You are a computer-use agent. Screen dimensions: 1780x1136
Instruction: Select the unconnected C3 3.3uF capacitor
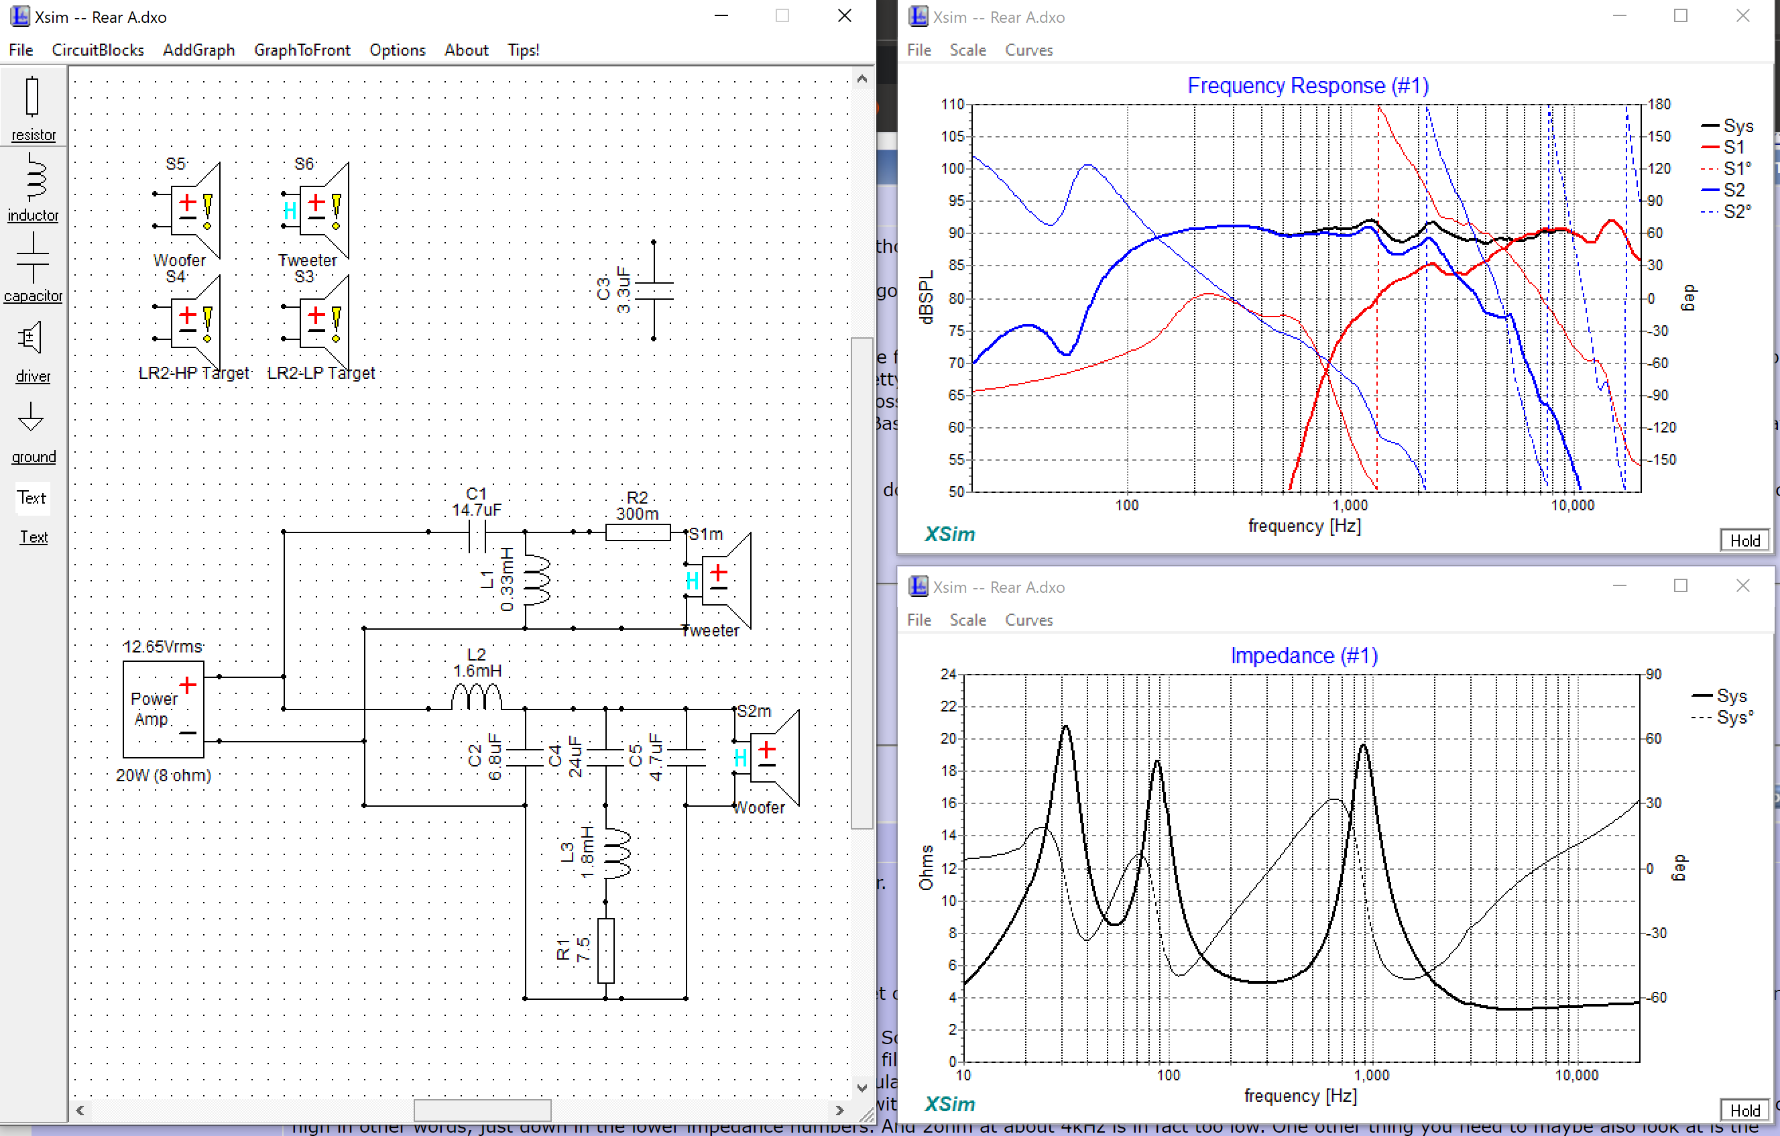pos(653,290)
